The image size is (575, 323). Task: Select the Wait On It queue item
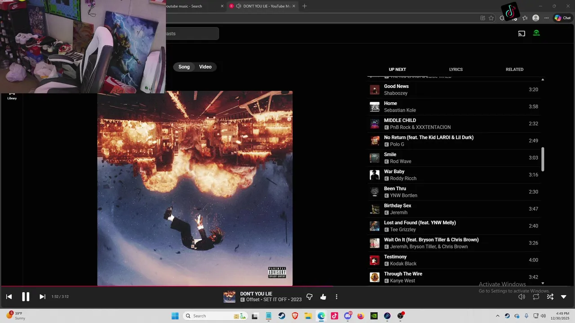[x=454, y=243]
